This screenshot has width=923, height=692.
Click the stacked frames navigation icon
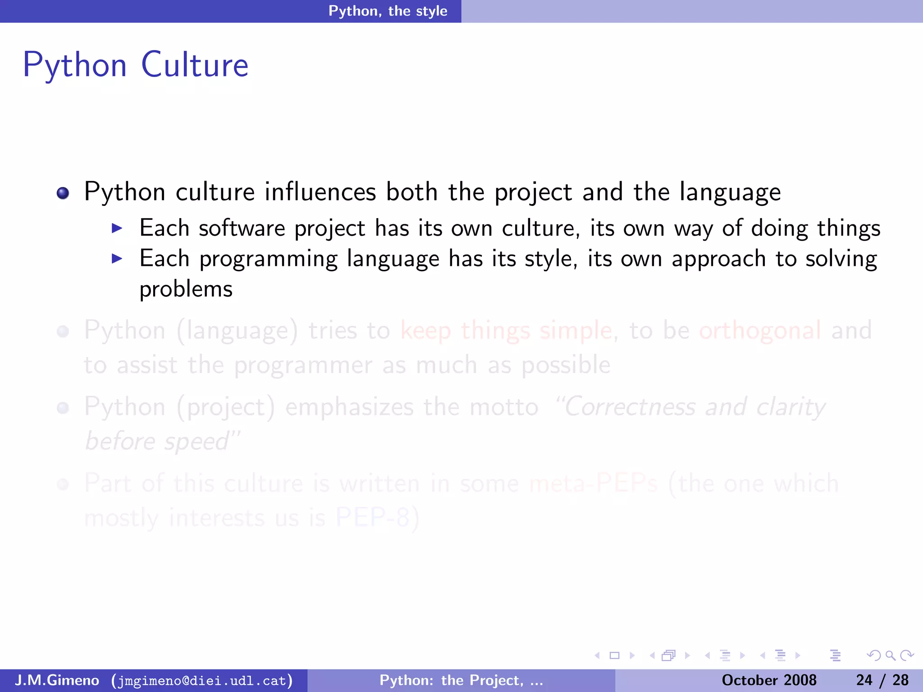[x=669, y=656]
